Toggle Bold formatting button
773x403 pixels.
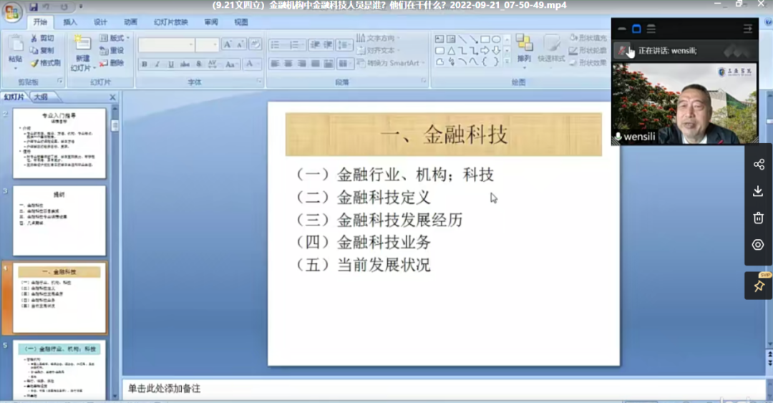tap(145, 64)
